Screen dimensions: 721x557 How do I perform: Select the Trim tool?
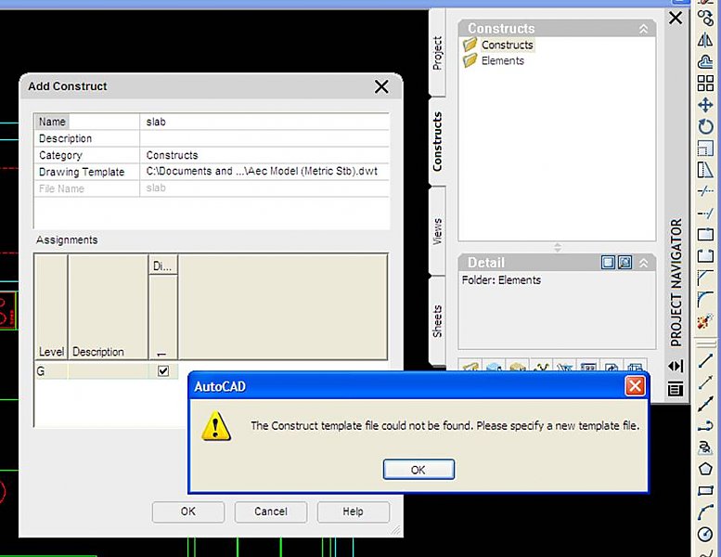point(705,191)
